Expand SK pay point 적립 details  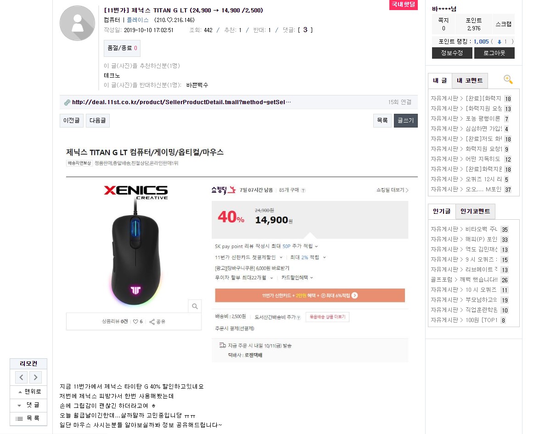point(316,246)
